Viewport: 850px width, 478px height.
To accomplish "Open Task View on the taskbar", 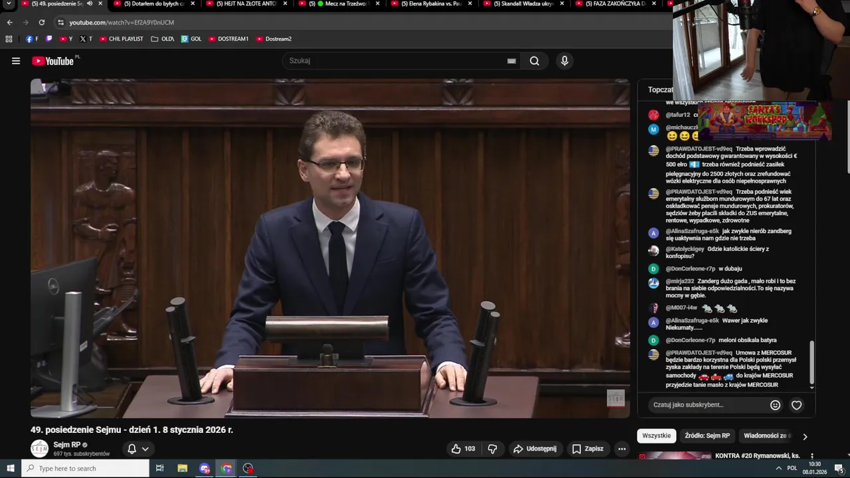I will point(159,469).
